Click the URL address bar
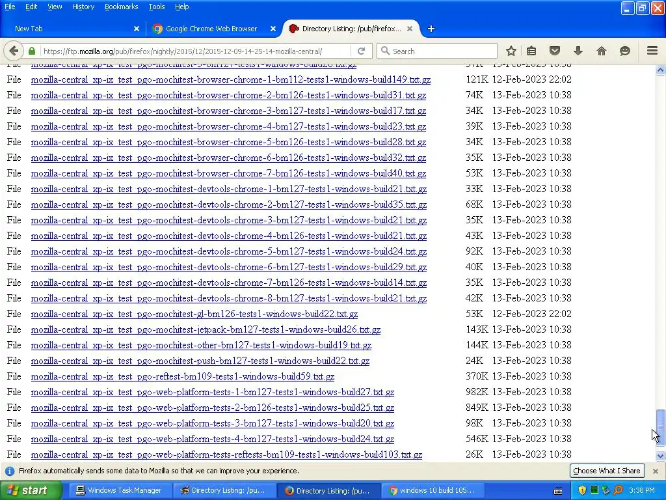The height and width of the screenshot is (500, 666). coord(195,51)
